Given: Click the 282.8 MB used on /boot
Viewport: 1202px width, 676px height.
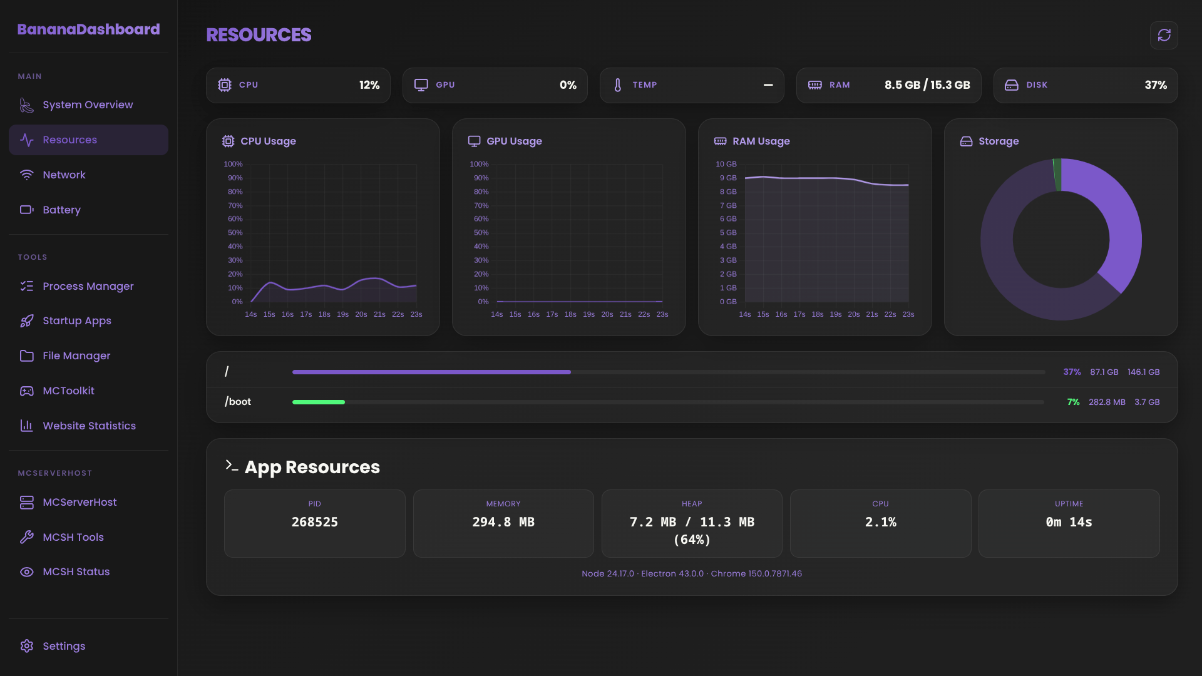Looking at the screenshot, I should pos(1107,402).
